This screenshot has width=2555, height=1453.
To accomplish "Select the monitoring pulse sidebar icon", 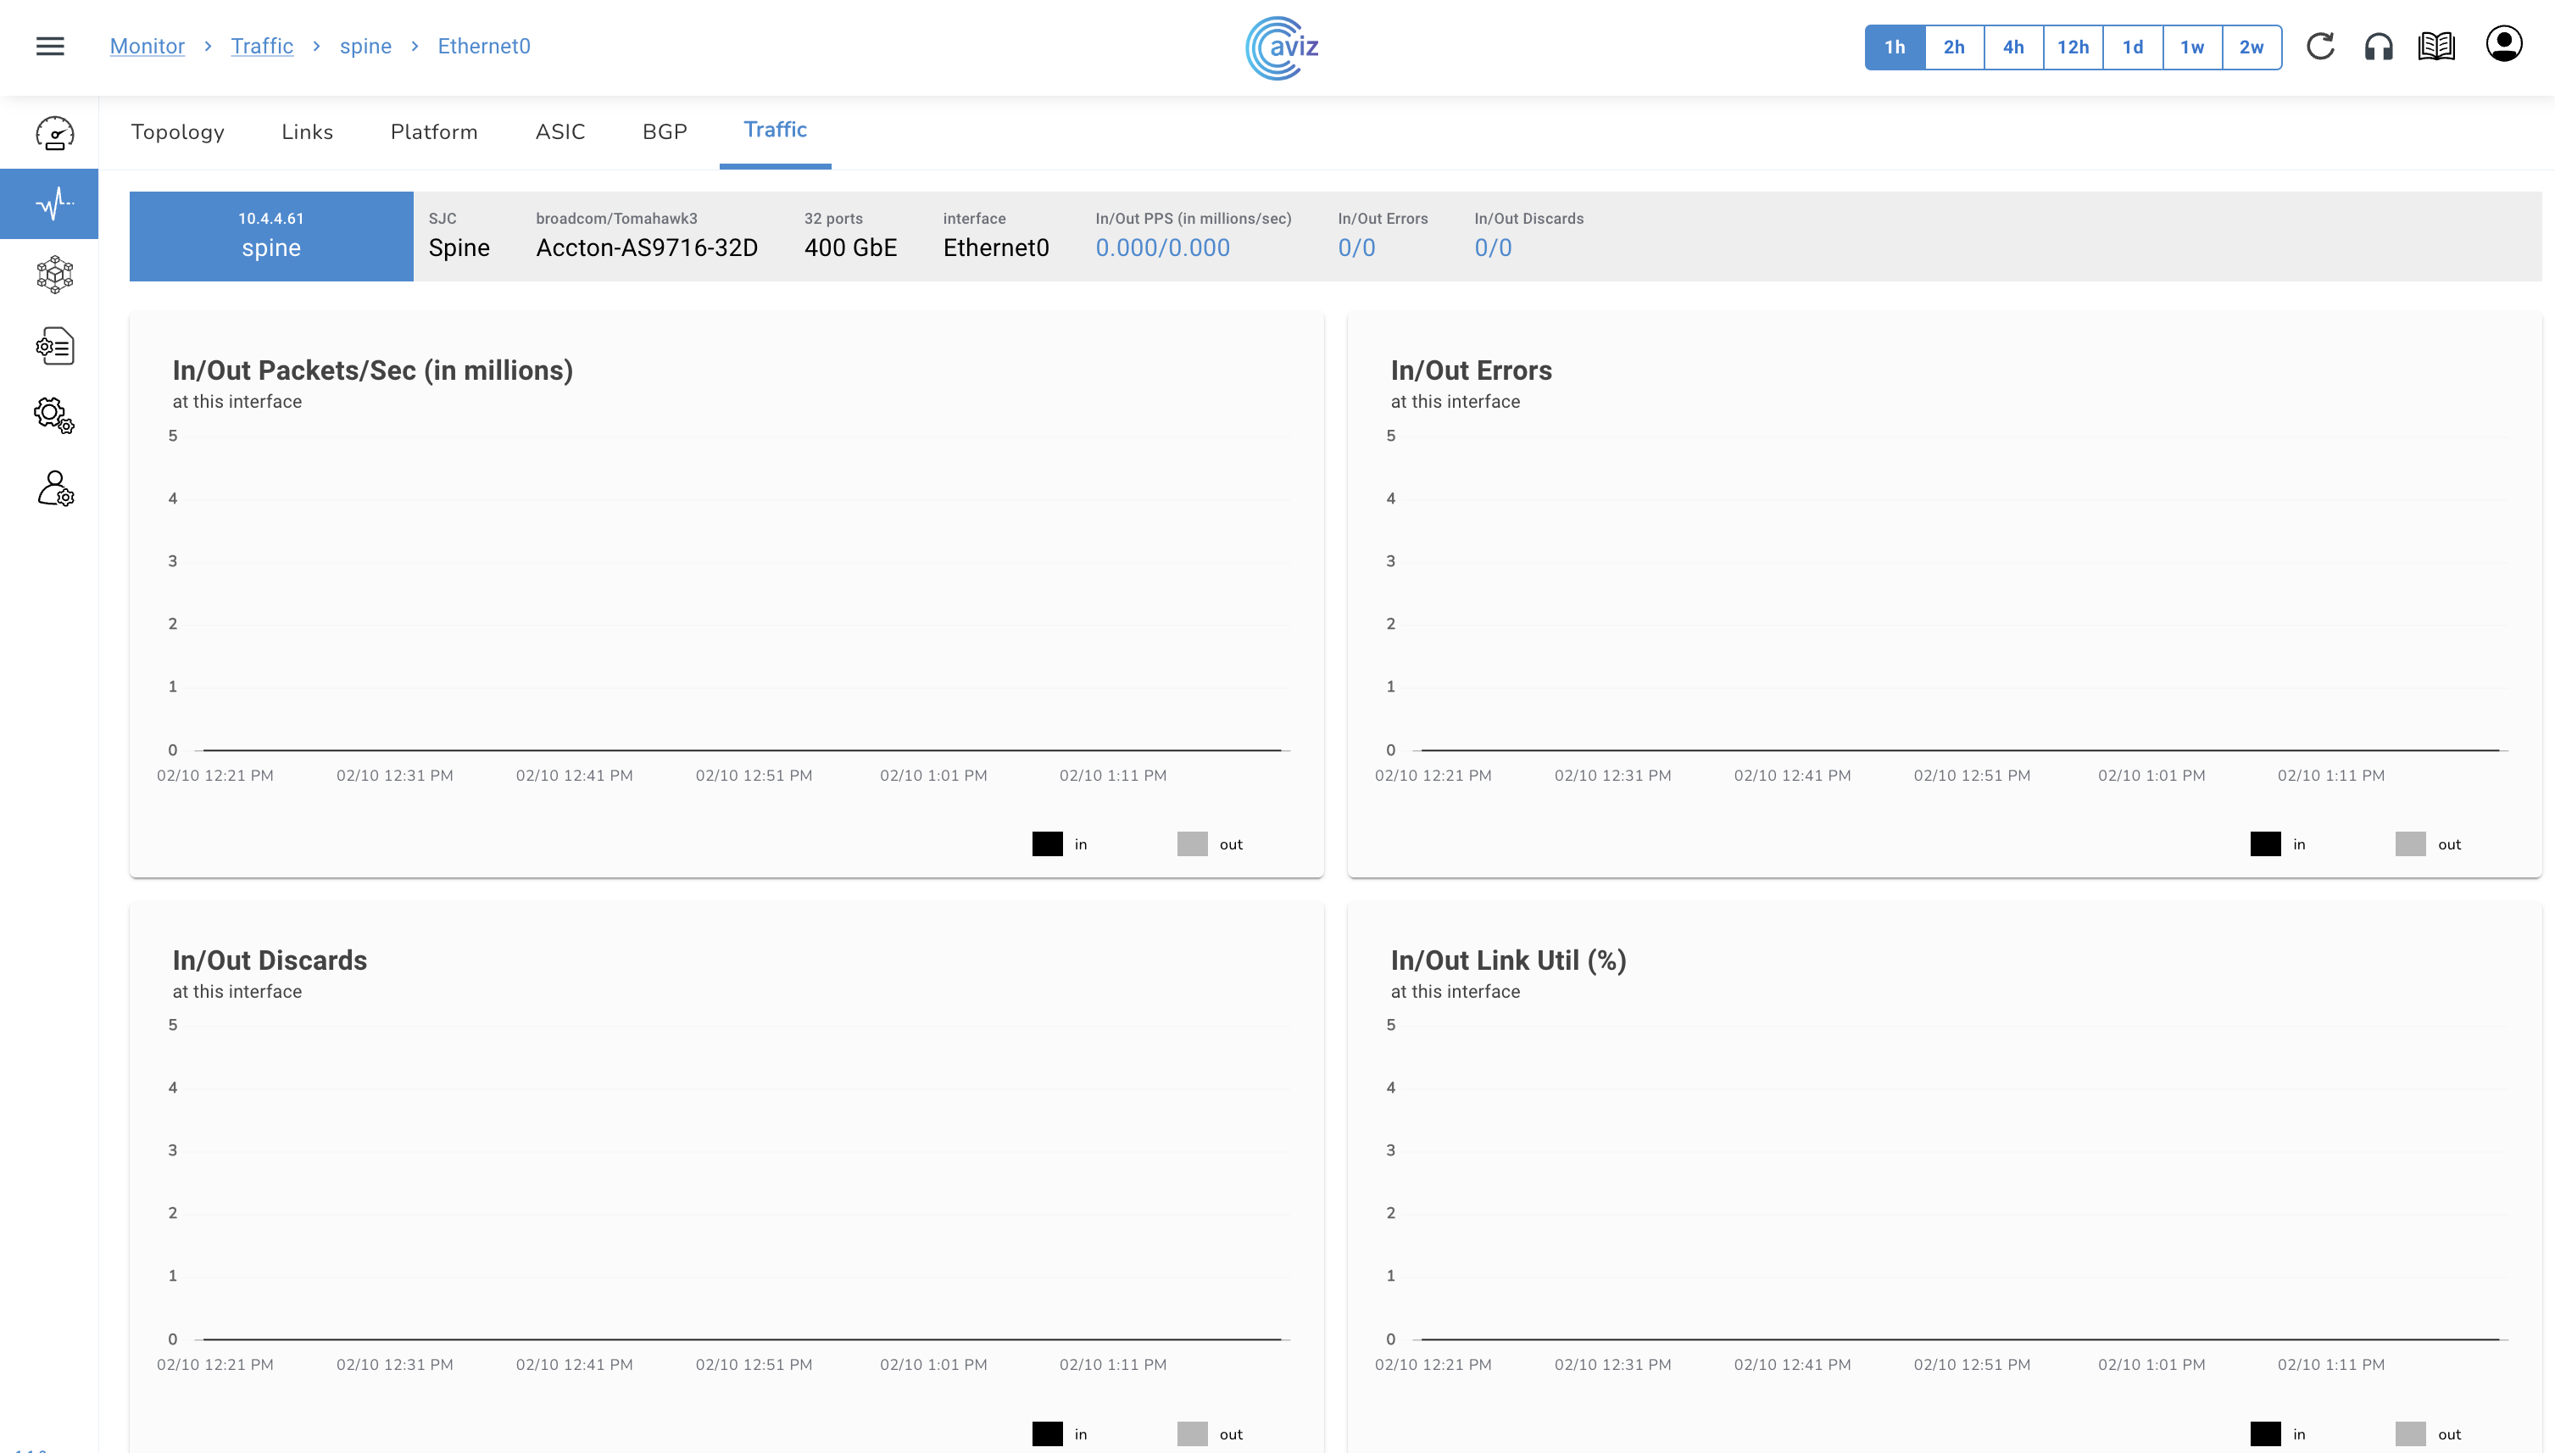I will click(x=54, y=203).
